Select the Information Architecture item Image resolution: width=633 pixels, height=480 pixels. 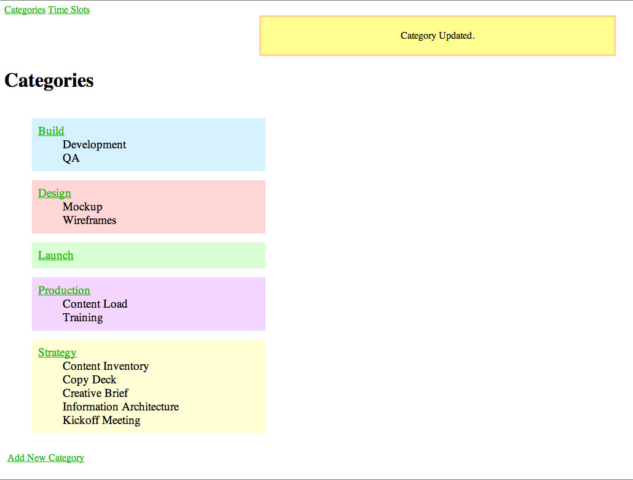point(120,407)
